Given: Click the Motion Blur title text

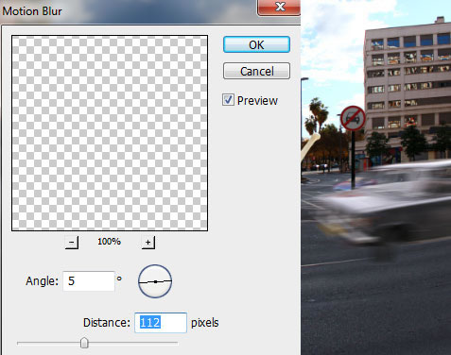Looking at the screenshot, I should click(32, 11).
